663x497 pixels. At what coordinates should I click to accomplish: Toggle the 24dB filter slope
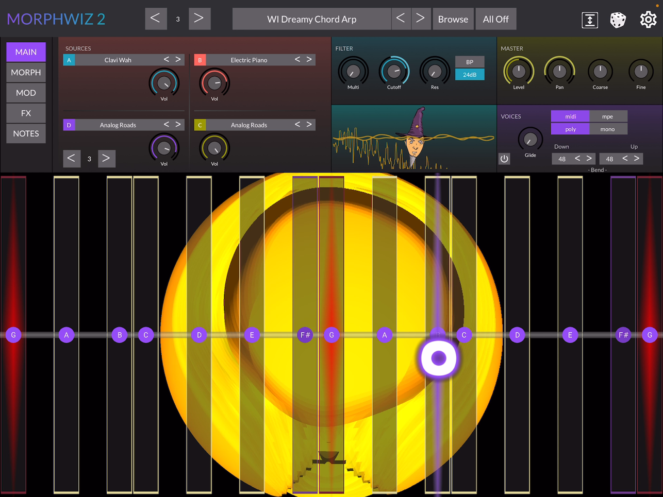[470, 75]
